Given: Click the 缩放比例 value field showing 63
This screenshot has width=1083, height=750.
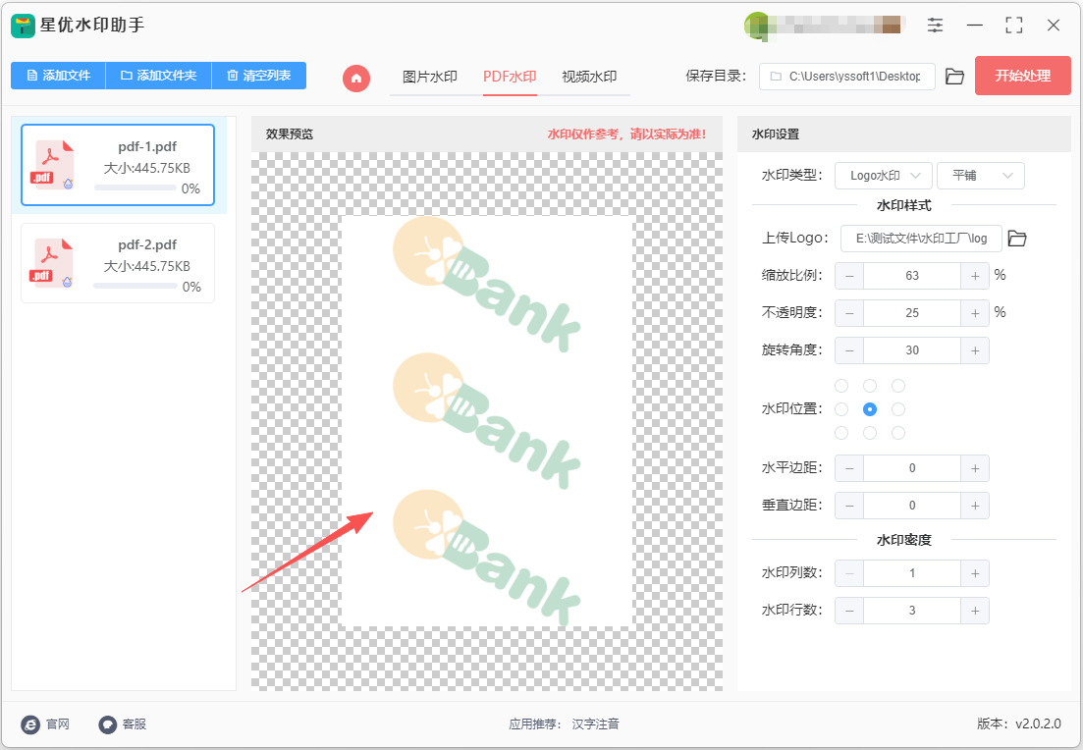Looking at the screenshot, I should coord(912,276).
